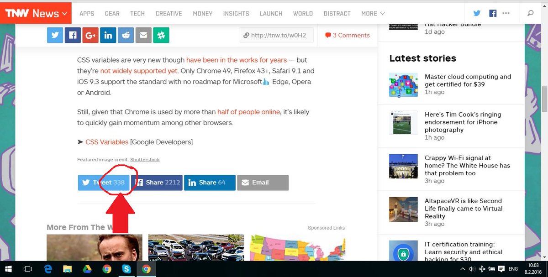Open the search magnifier icon
The height and width of the screenshot is (277, 548).
(530, 13)
